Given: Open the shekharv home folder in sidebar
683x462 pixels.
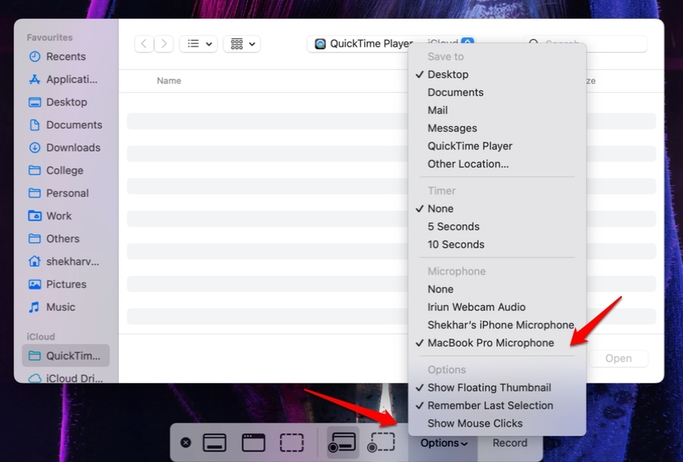Looking at the screenshot, I should (x=65, y=261).
